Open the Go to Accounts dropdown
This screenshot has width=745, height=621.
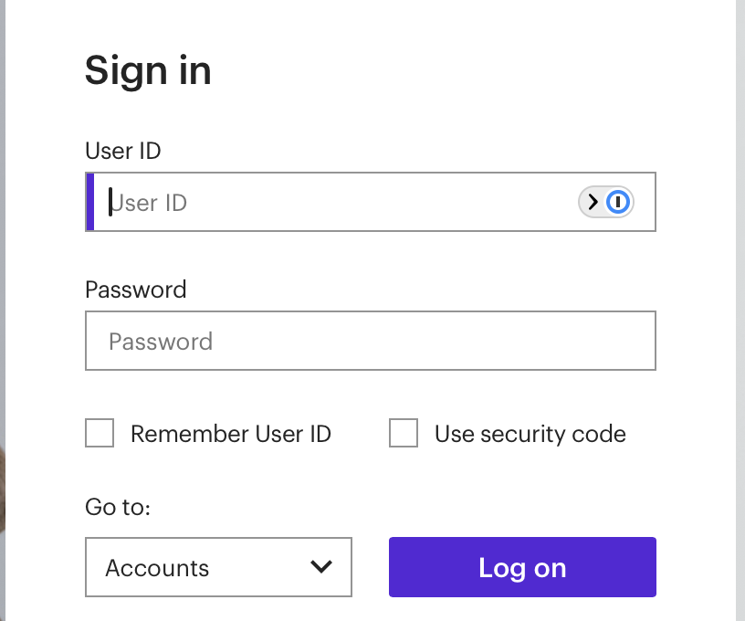(218, 567)
